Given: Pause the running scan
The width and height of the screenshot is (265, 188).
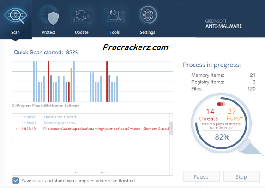Looking at the screenshot, I should [x=201, y=176].
